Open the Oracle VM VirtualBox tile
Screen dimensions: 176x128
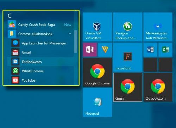tap(97, 27)
